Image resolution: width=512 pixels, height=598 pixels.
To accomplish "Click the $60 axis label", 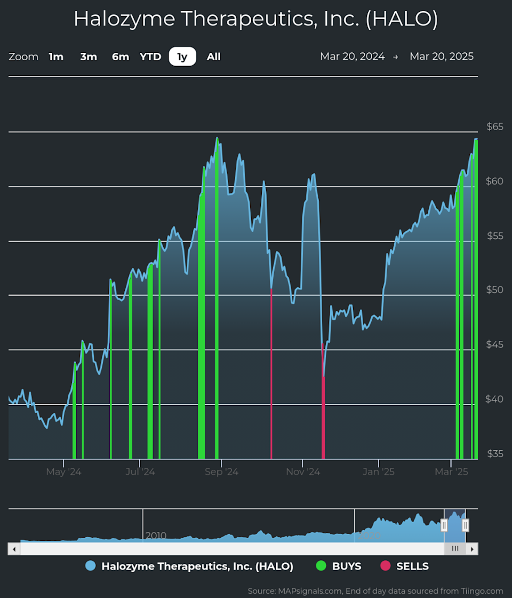I will (495, 181).
